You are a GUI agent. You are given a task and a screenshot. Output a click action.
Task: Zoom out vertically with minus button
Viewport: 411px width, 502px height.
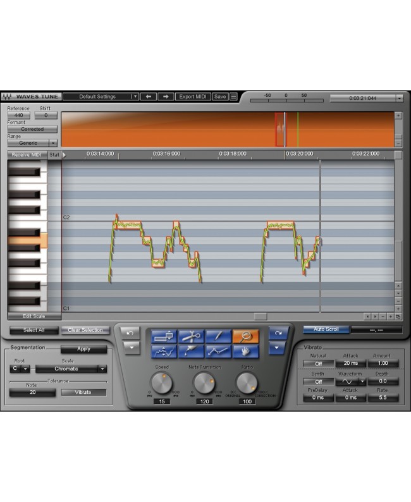pyautogui.click(x=398, y=301)
